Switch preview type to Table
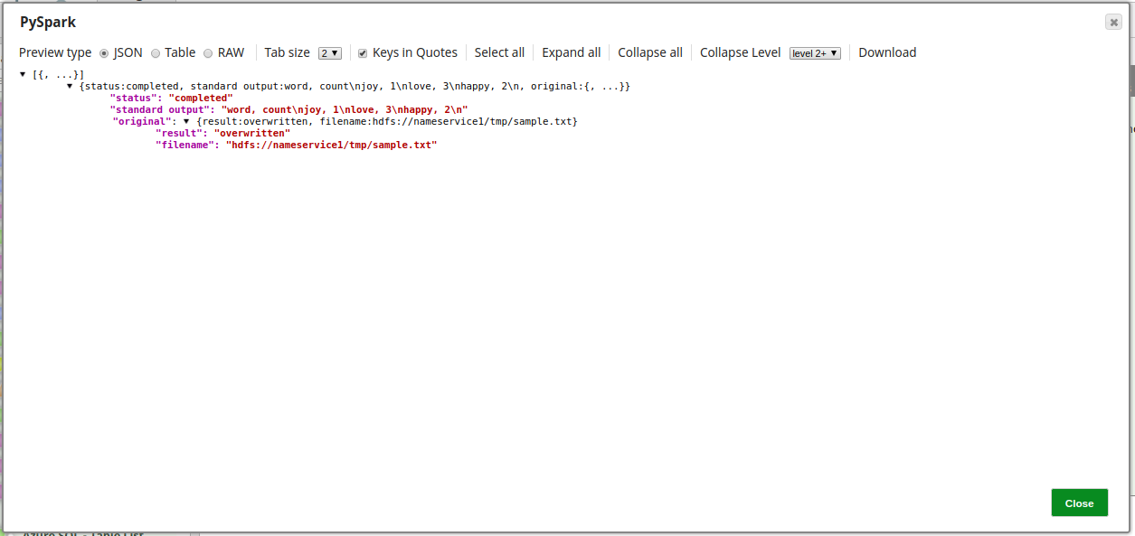This screenshot has height=536, width=1135. click(x=156, y=53)
